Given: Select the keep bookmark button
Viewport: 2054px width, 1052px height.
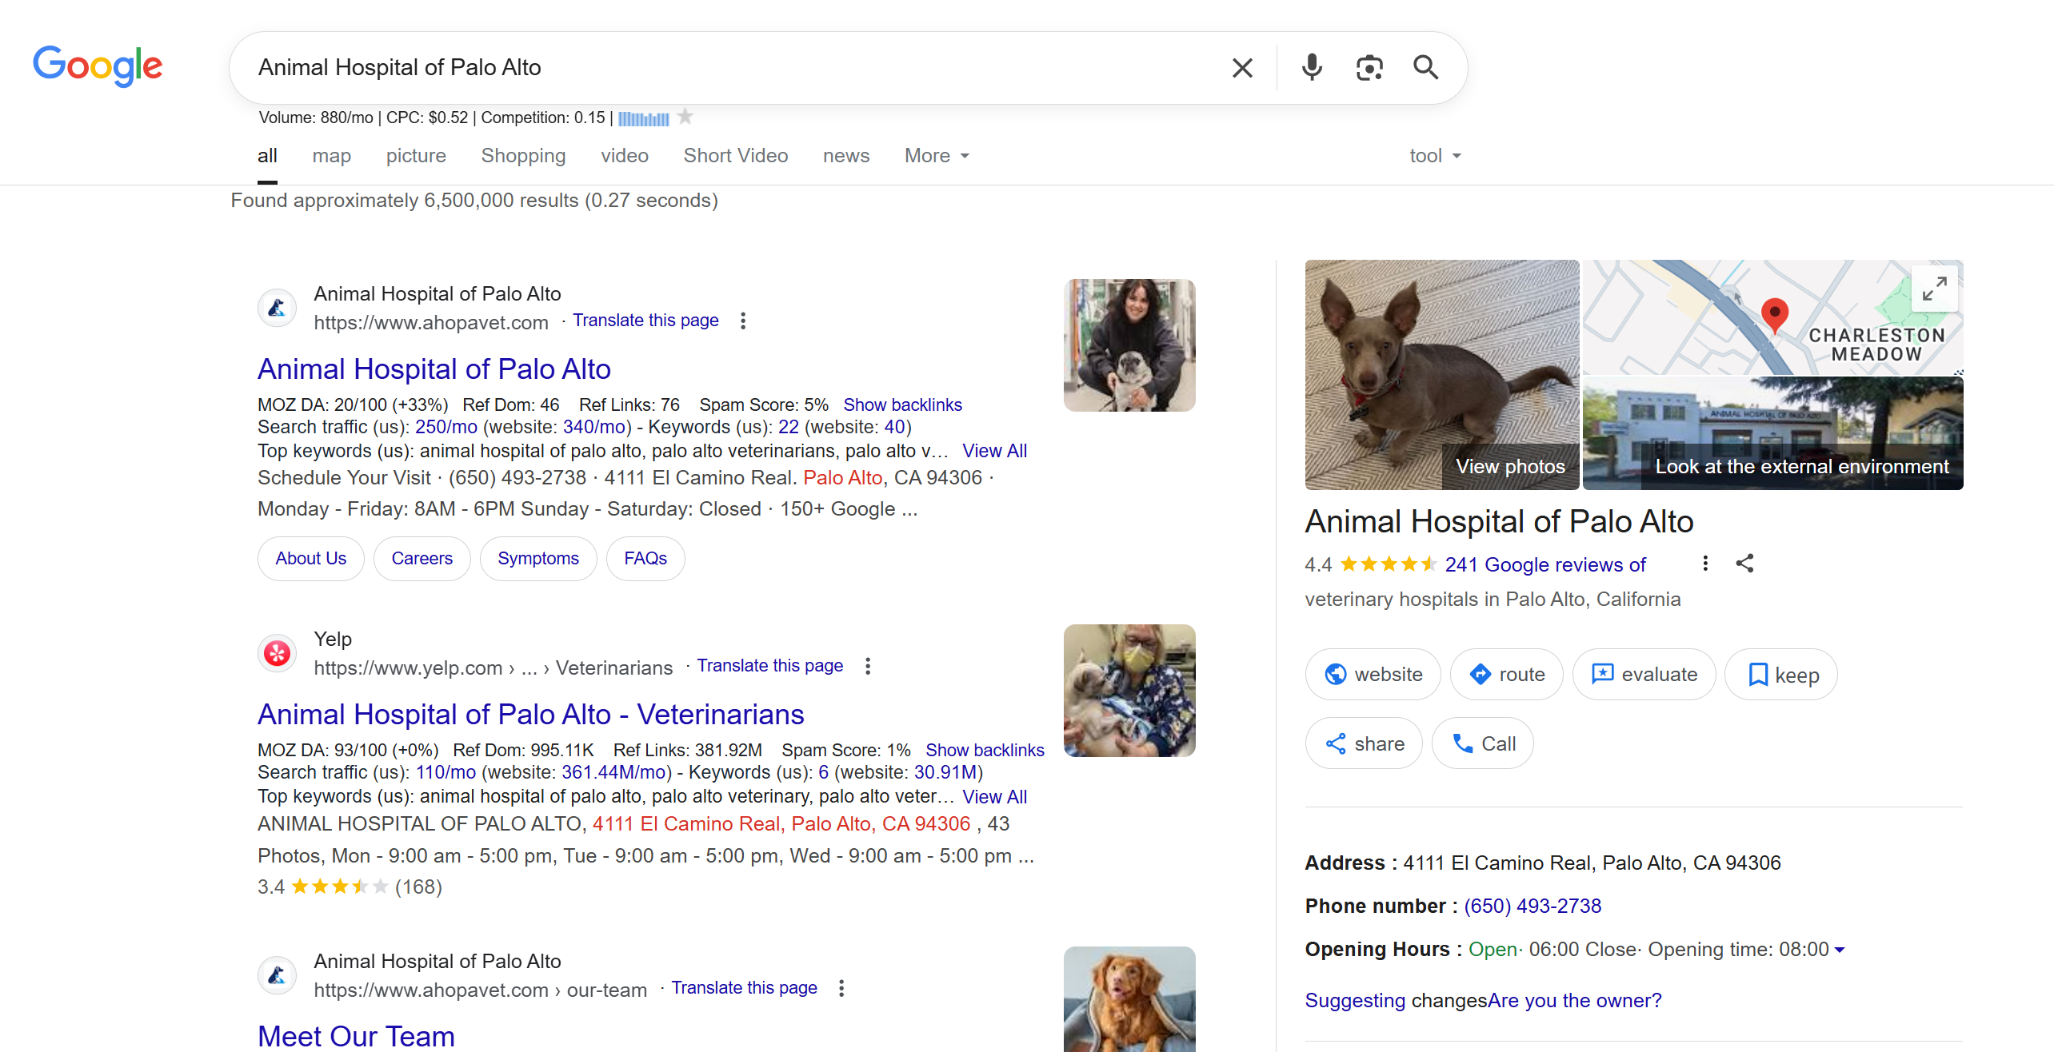Looking at the screenshot, I should [1781, 674].
